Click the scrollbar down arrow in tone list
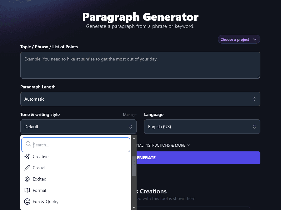This screenshot has height=210, width=281. coord(134,207)
